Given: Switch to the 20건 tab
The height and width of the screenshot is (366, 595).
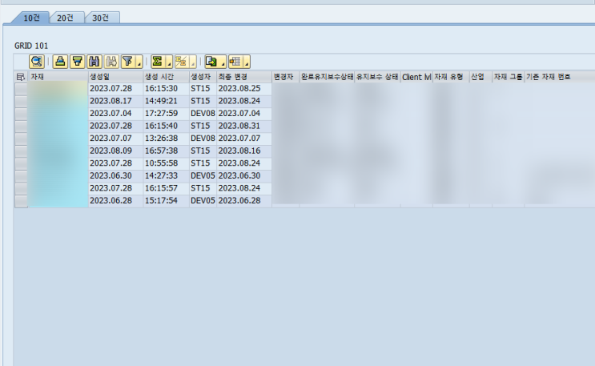Looking at the screenshot, I should [66, 18].
